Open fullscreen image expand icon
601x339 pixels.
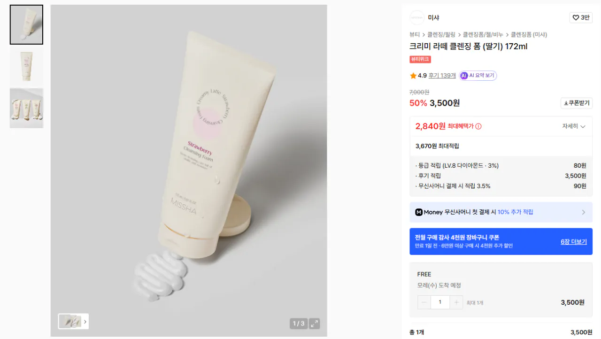tap(315, 324)
